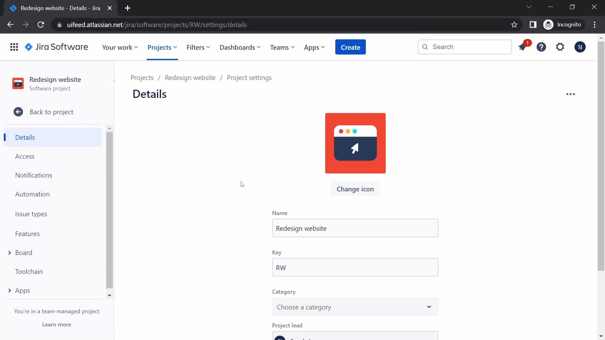Click the Redesign website breadcrumb link
605x340 pixels.
point(190,77)
